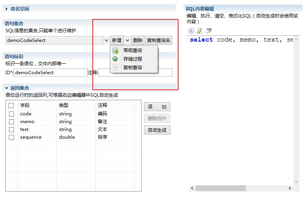Choose 存储过程 from the menu
Screen dimensions: 305x197
coord(133,59)
